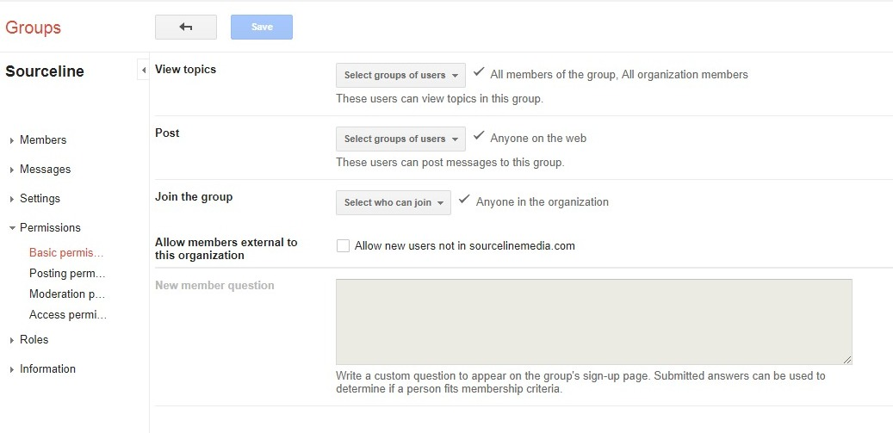The width and height of the screenshot is (893, 433).
Task: Open Basic permissions page in sidebar
Action: click(66, 252)
